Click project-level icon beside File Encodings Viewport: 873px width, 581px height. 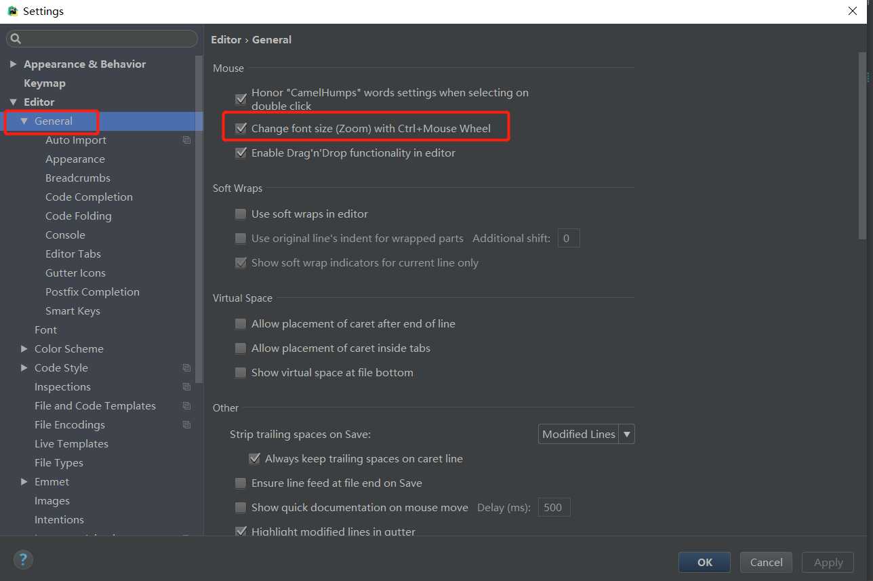pos(186,425)
